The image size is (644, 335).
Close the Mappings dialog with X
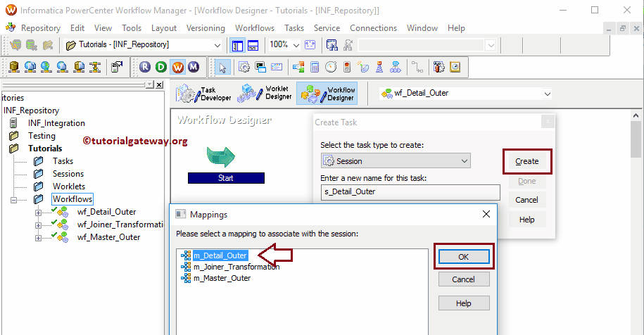pos(486,214)
